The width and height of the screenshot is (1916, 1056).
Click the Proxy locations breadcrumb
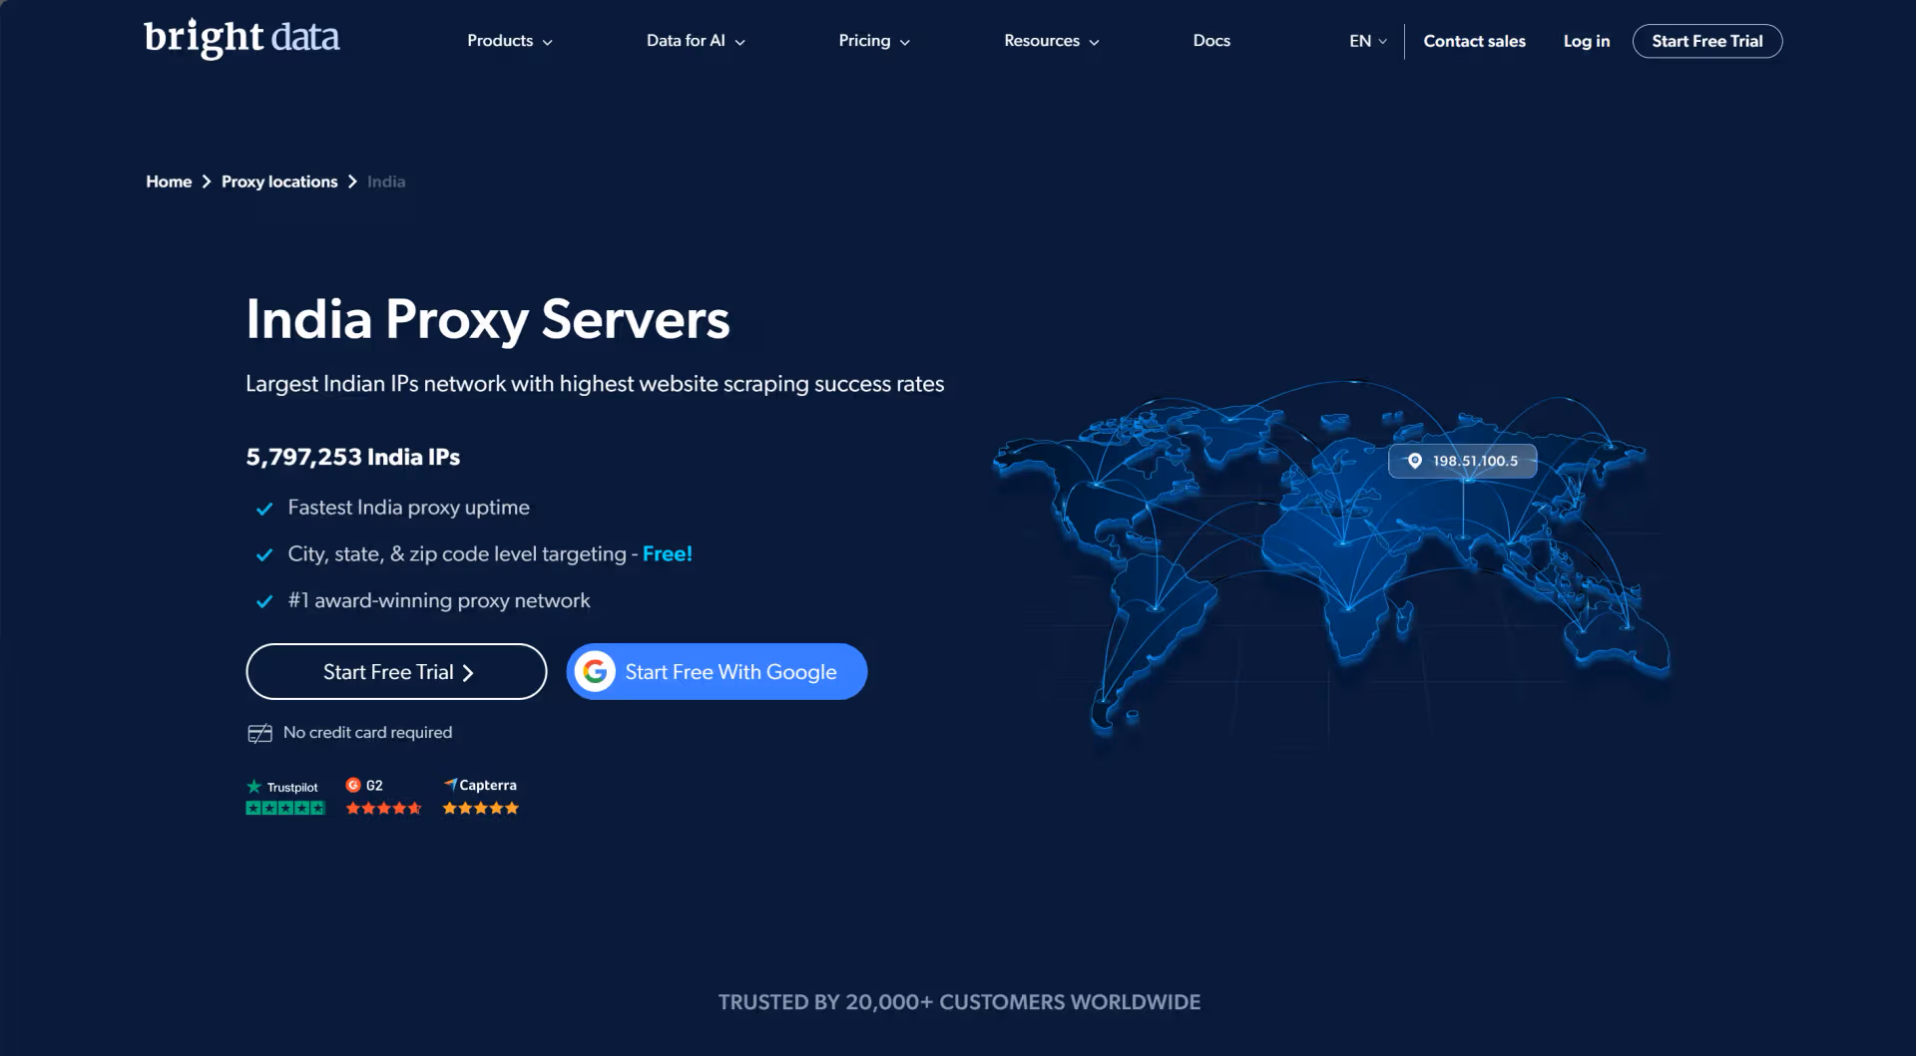tap(279, 181)
